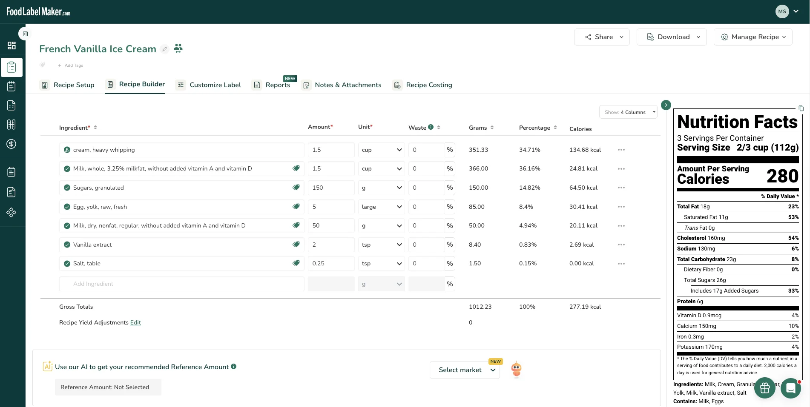Collapse the nutrition label panel with the green arrow
810x407 pixels.
(666, 105)
